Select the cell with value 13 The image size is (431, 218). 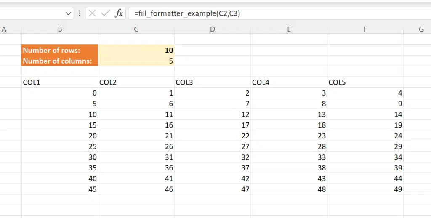coord(289,114)
